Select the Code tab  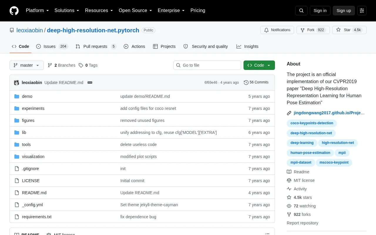click(x=21, y=46)
